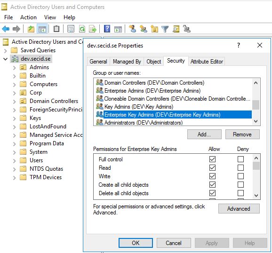272x253 pixels.
Task: Check Deny for Full control
Action: [240, 159]
